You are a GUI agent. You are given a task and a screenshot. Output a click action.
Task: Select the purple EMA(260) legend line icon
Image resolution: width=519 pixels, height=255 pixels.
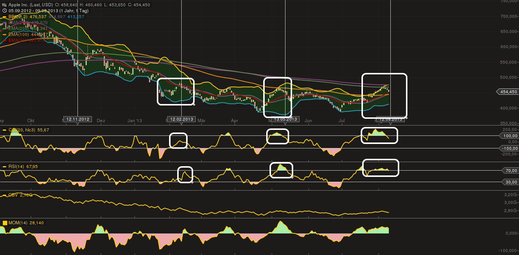pos(4,23)
